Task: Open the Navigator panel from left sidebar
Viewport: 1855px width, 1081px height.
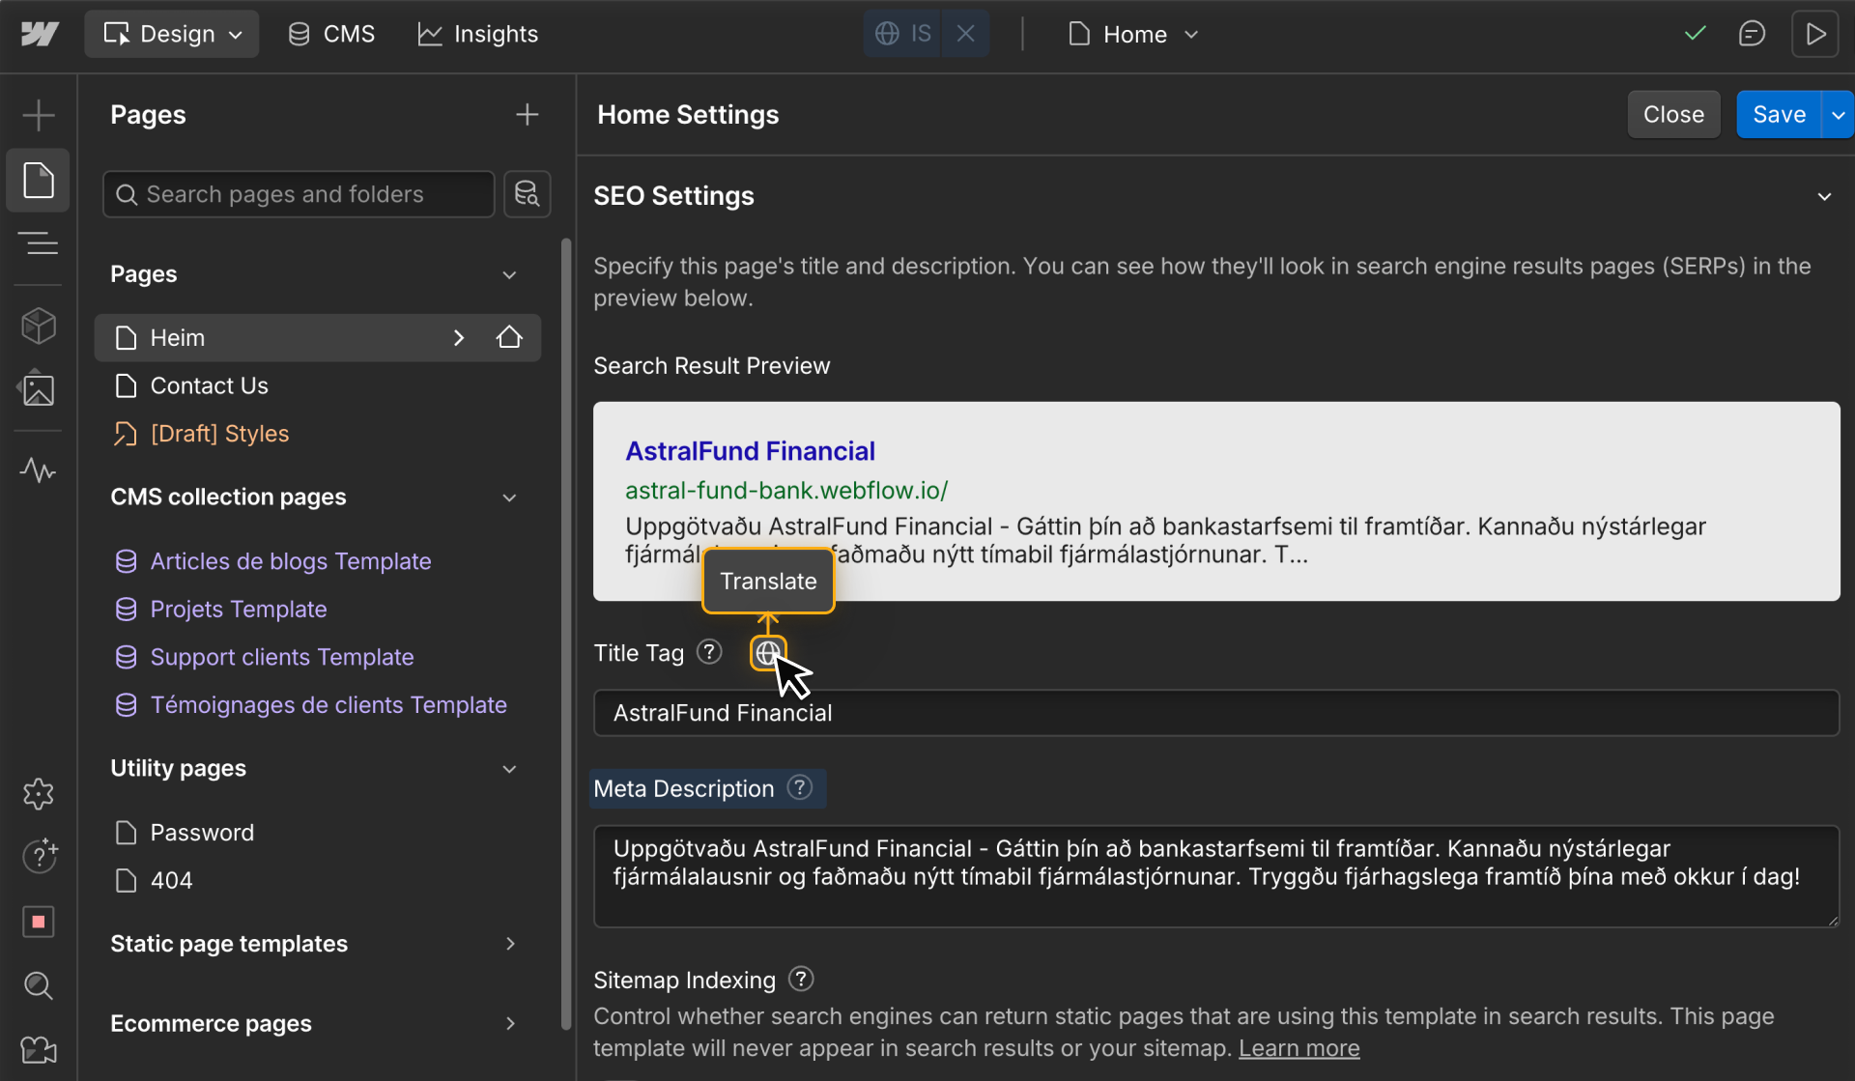Action: pos(39,242)
